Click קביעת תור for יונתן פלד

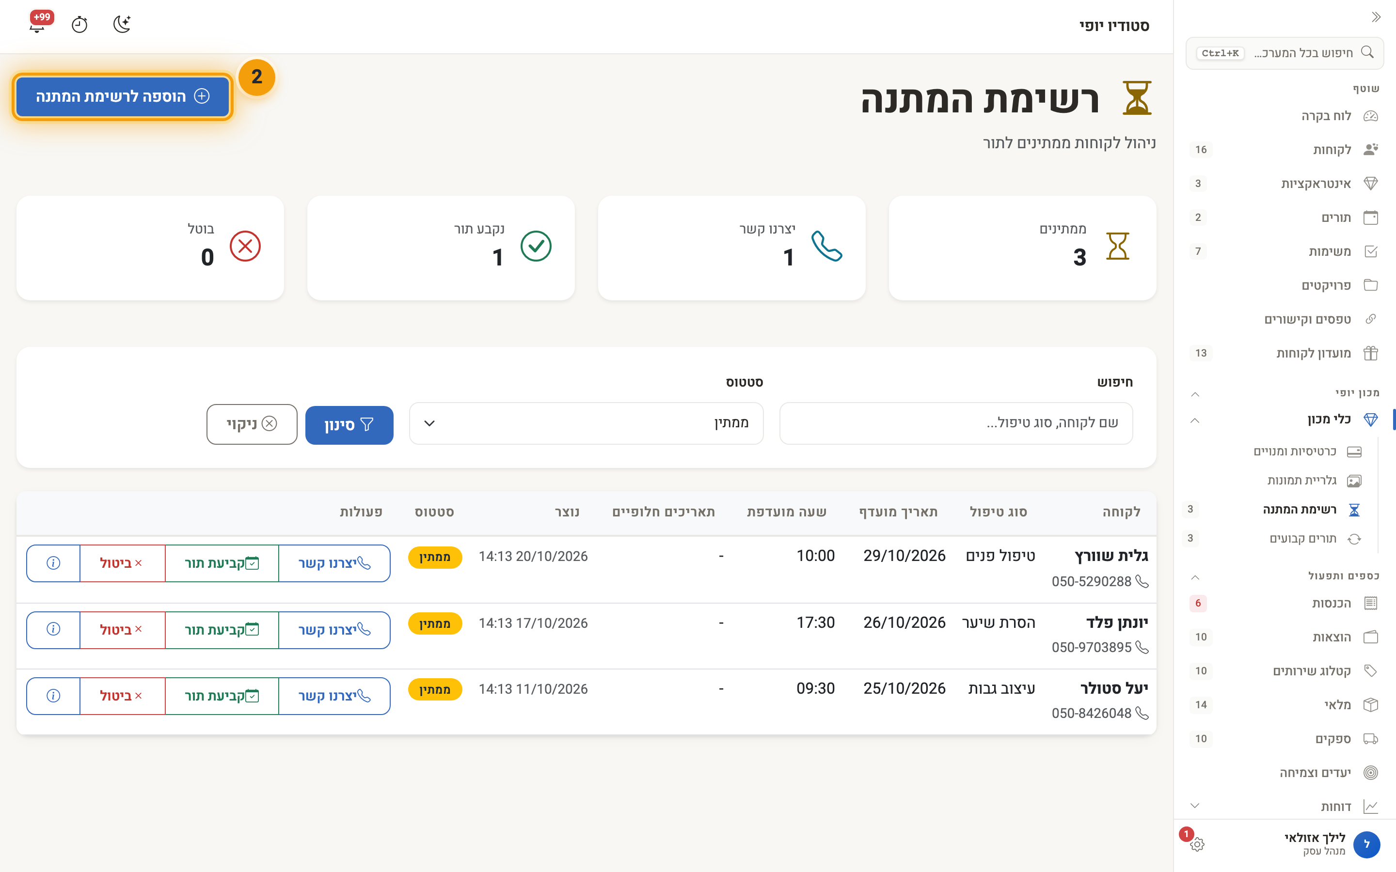click(x=222, y=630)
